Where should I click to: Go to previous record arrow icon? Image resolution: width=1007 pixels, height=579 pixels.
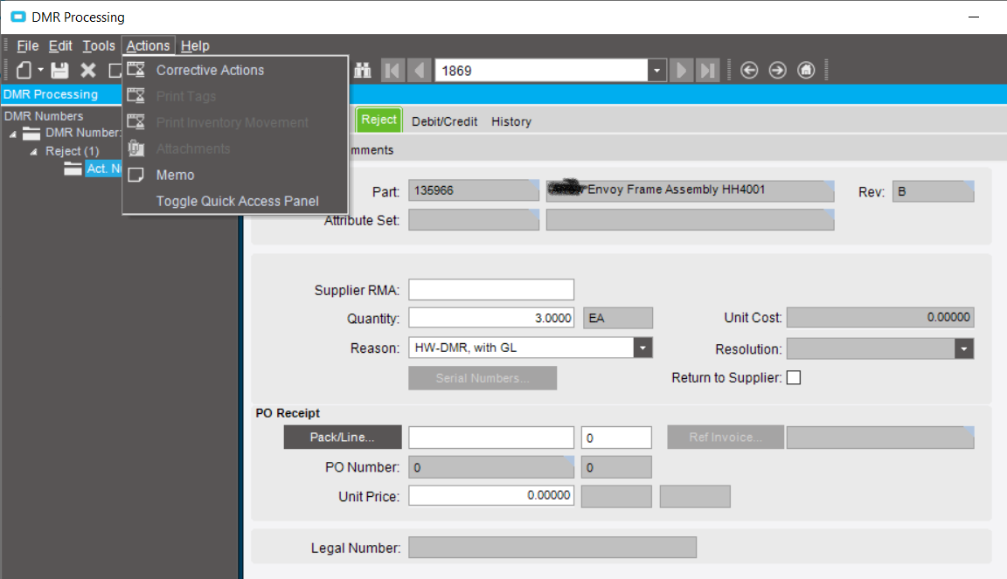[420, 70]
